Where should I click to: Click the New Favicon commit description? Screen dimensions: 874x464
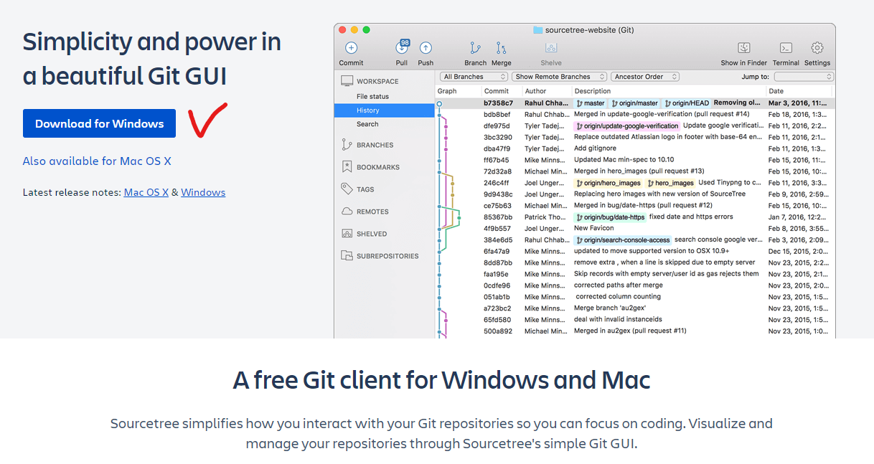(x=594, y=228)
